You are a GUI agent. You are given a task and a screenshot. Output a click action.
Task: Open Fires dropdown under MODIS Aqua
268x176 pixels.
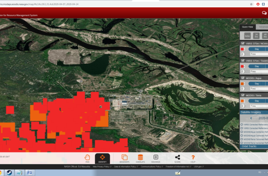259,89
